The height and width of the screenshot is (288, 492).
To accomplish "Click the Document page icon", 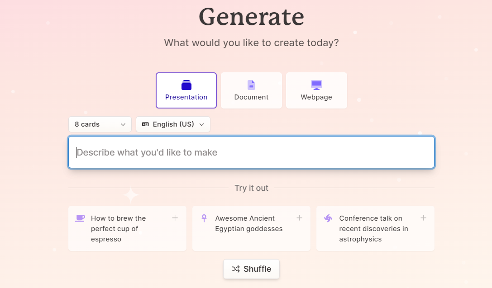I will (x=251, y=85).
